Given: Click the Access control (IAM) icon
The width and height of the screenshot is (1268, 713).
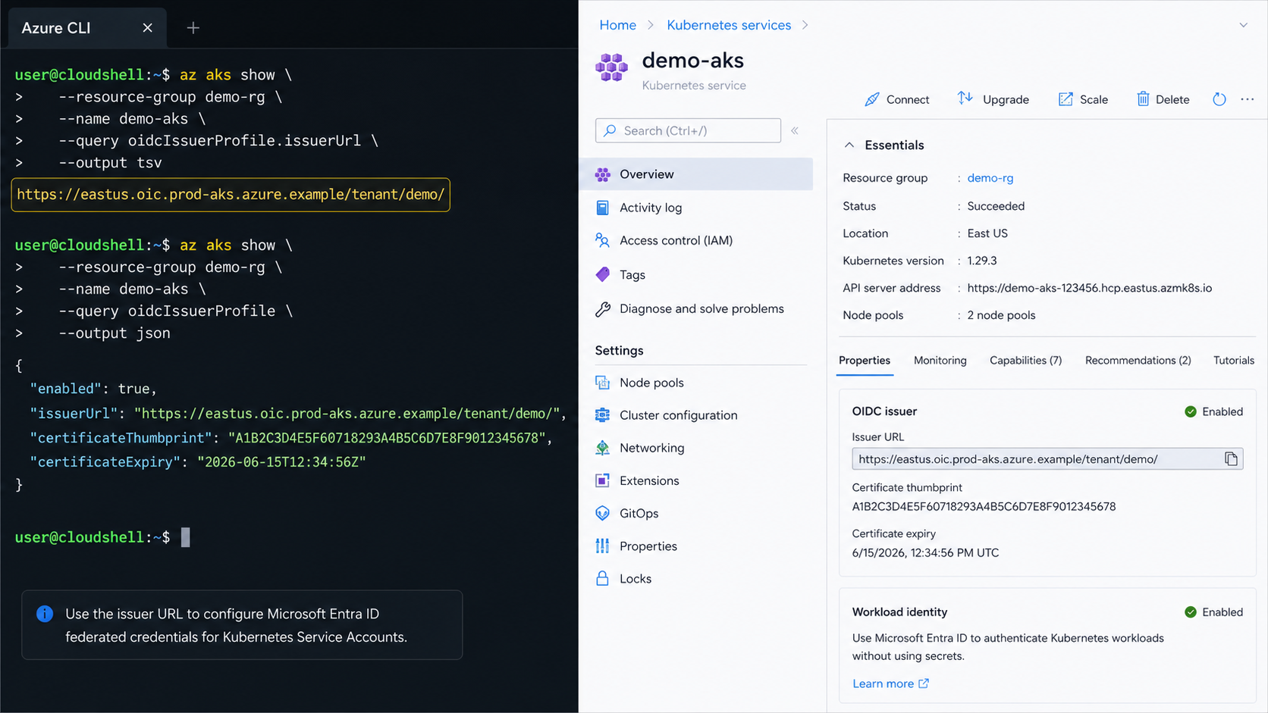Looking at the screenshot, I should (603, 240).
